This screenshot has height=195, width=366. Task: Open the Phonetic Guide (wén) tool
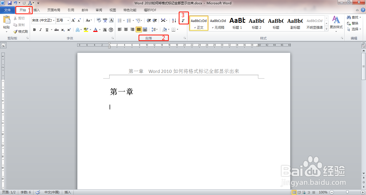click(x=105, y=20)
